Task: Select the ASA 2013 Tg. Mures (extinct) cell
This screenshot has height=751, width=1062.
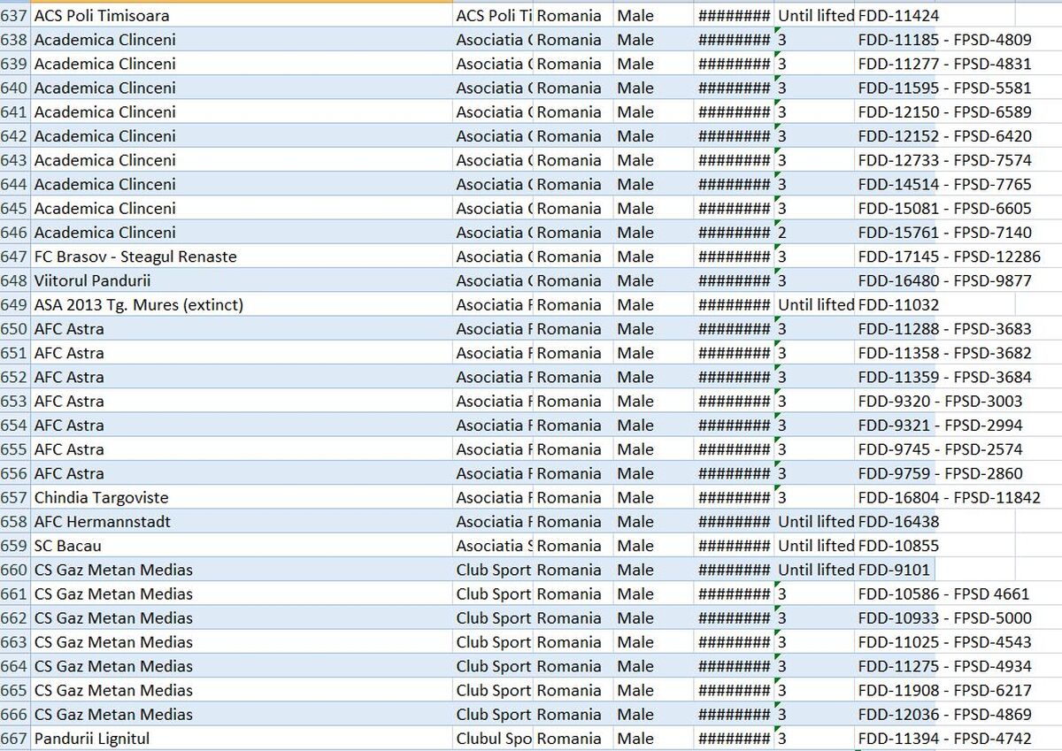Action: pyautogui.click(x=242, y=304)
